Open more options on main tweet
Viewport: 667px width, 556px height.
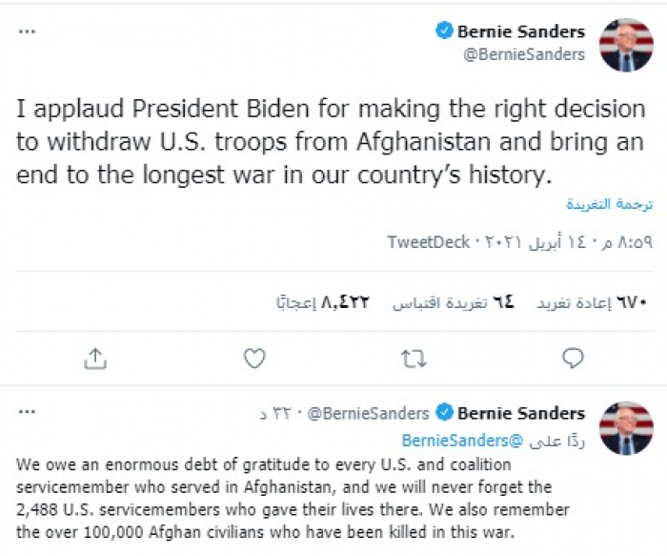[x=28, y=31]
